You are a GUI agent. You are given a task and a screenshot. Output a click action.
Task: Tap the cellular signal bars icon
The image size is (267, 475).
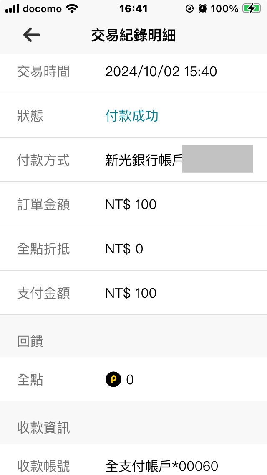12,8
